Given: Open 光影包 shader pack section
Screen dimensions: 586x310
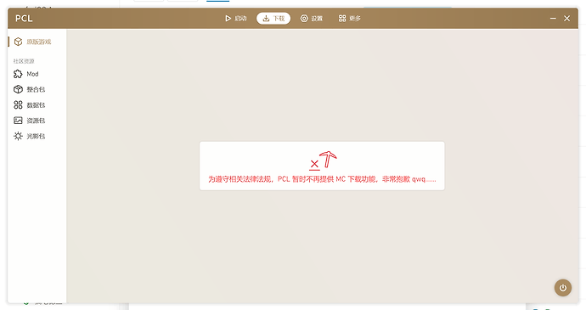Looking at the screenshot, I should (37, 136).
